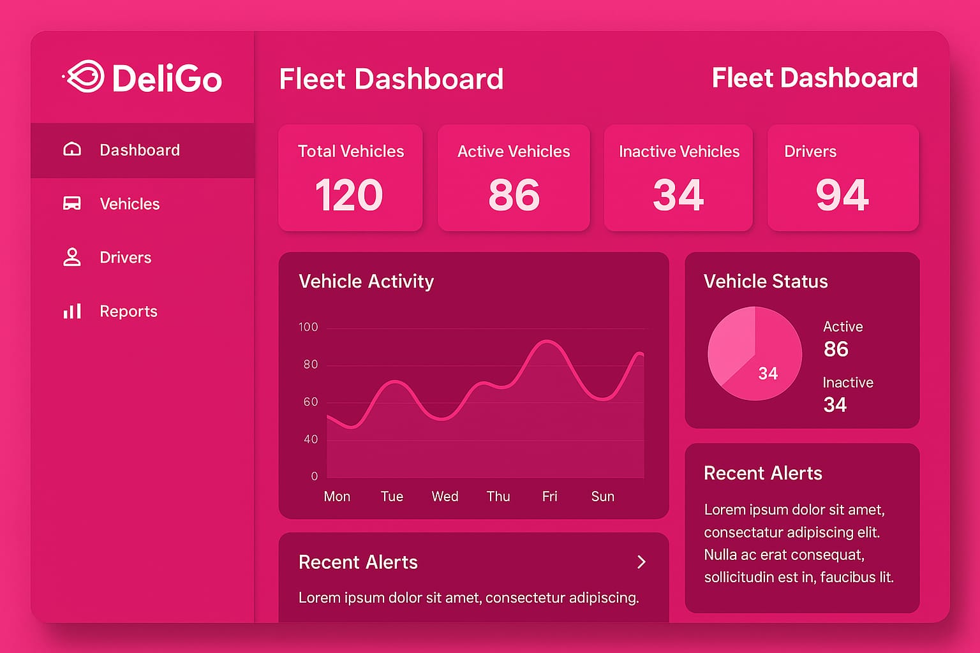Open Recent Alerts via the chevron arrow

pos(641,562)
